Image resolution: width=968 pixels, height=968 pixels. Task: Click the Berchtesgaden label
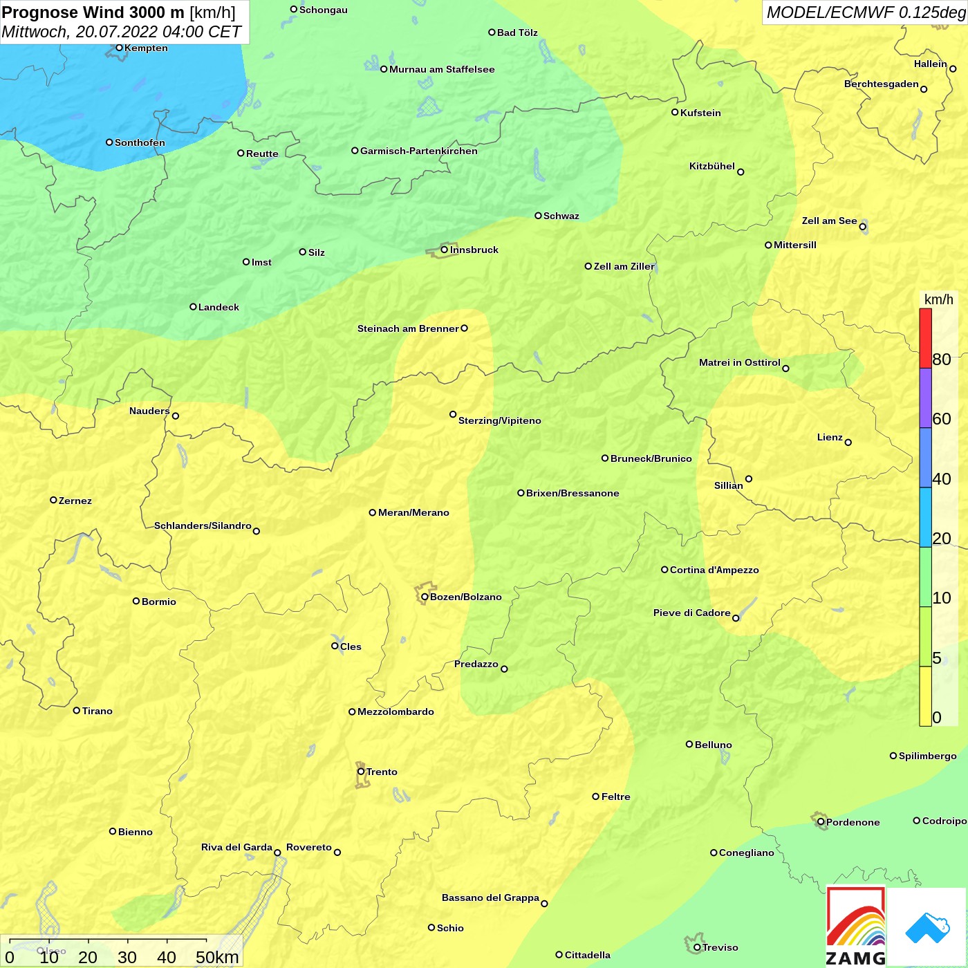(882, 84)
